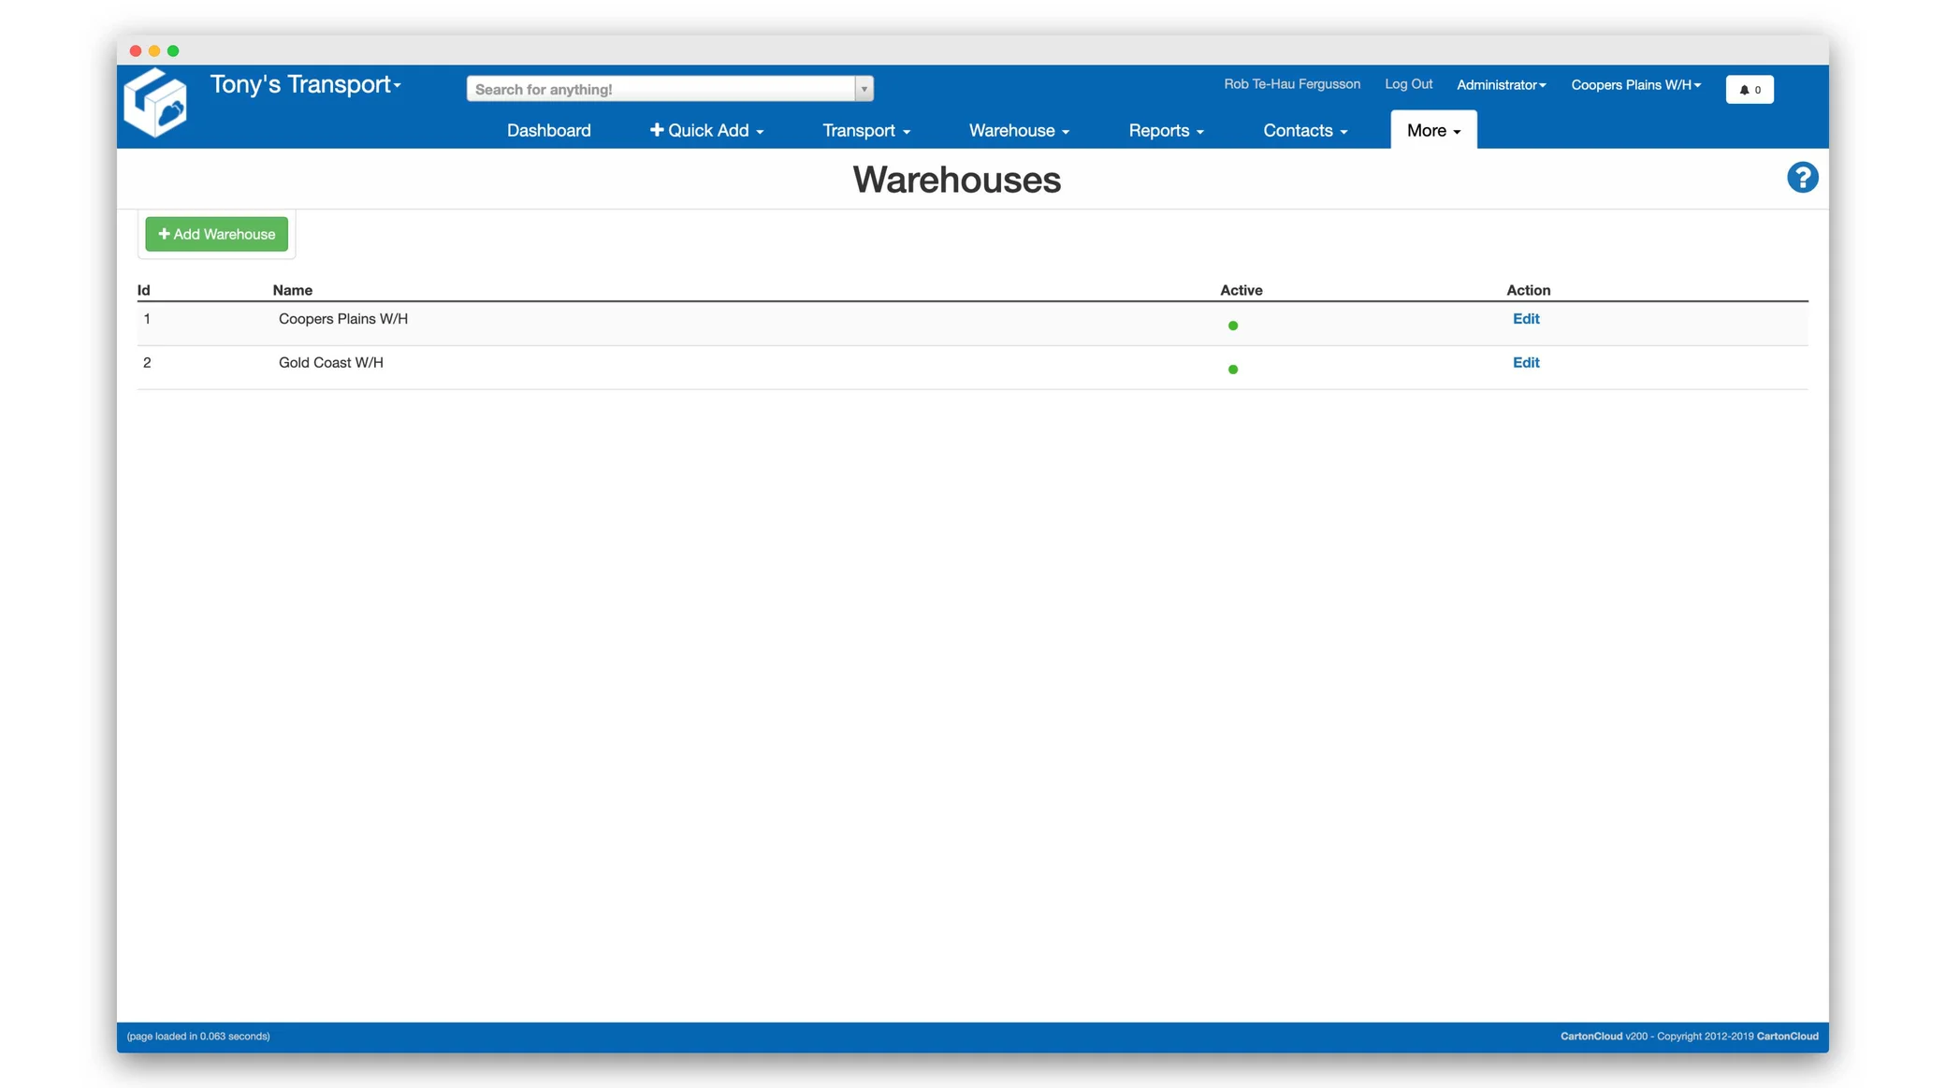Click the yellow window minimize dot

(x=154, y=51)
